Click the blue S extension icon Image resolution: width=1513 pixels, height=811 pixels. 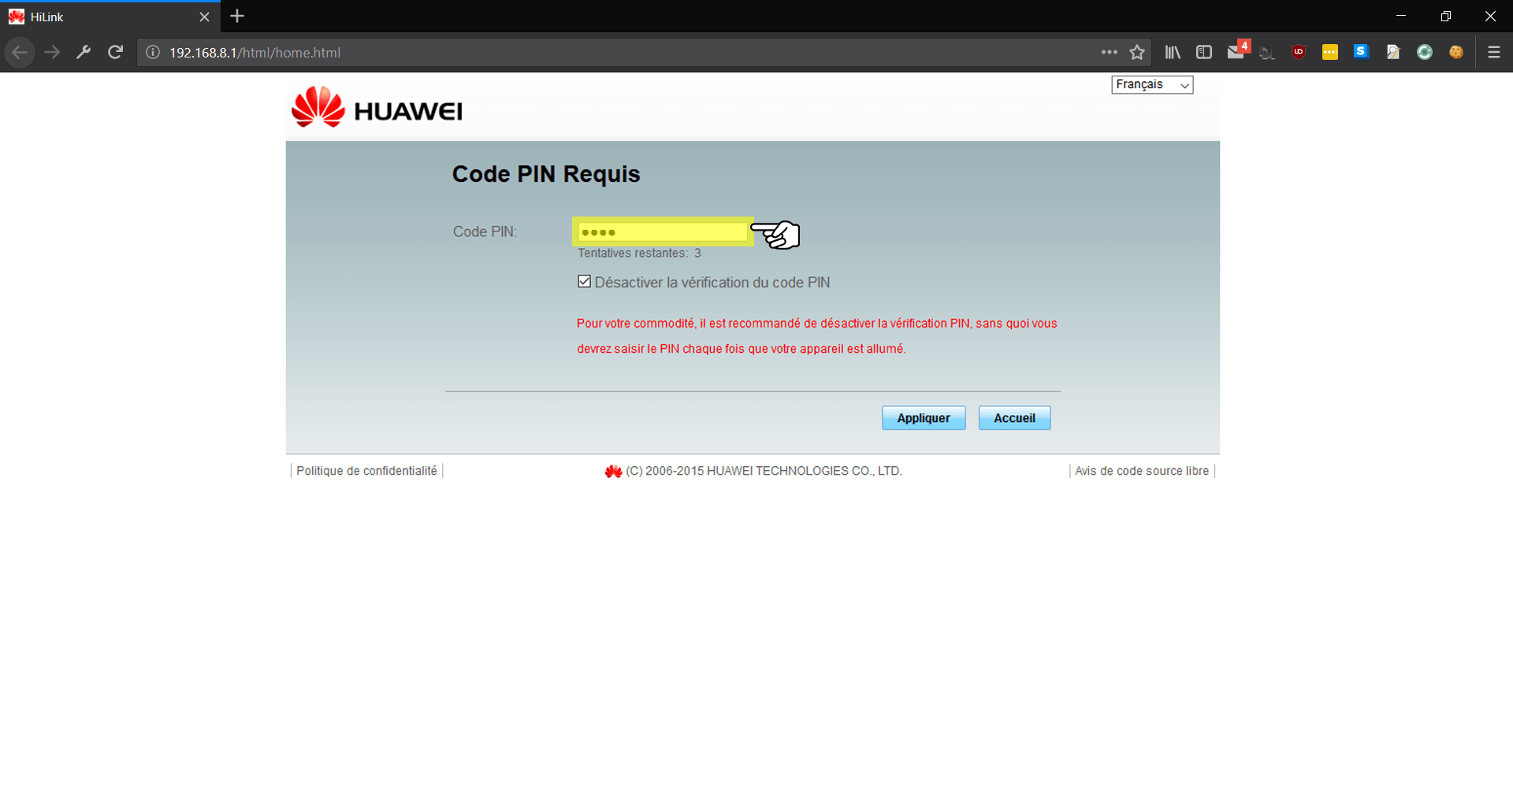coord(1361,52)
